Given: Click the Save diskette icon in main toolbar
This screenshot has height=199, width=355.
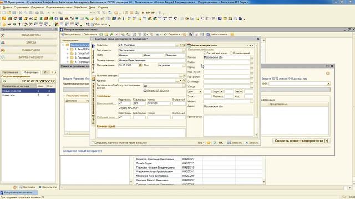Looking at the screenshot, I should (14, 13).
